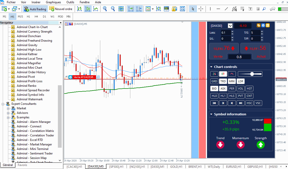
Task: Switch chart to candlestick display in toolbar
Action: click(87, 9)
